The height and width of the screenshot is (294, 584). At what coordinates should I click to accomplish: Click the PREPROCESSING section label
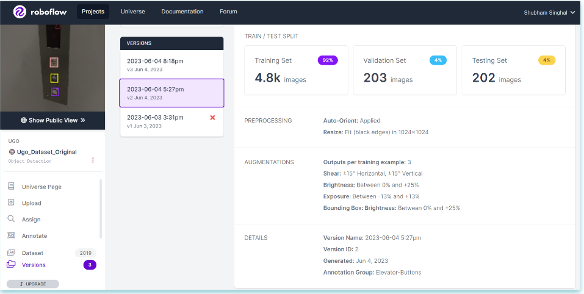coord(268,121)
